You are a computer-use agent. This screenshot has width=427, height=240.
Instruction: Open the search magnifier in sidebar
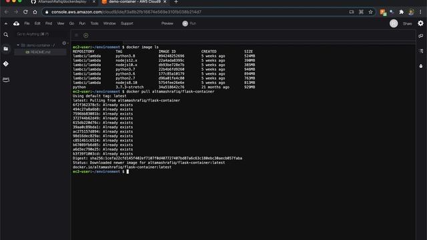6,35
